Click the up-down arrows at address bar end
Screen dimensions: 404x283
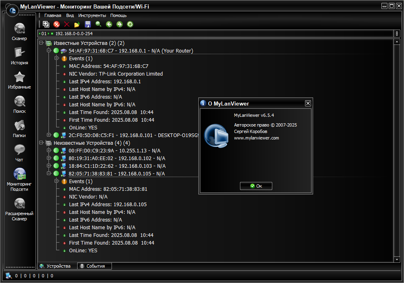[x=397, y=34]
